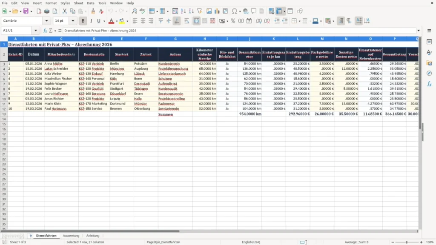Sort descending Z to A
The height and width of the screenshot is (245, 436).
point(191,11)
